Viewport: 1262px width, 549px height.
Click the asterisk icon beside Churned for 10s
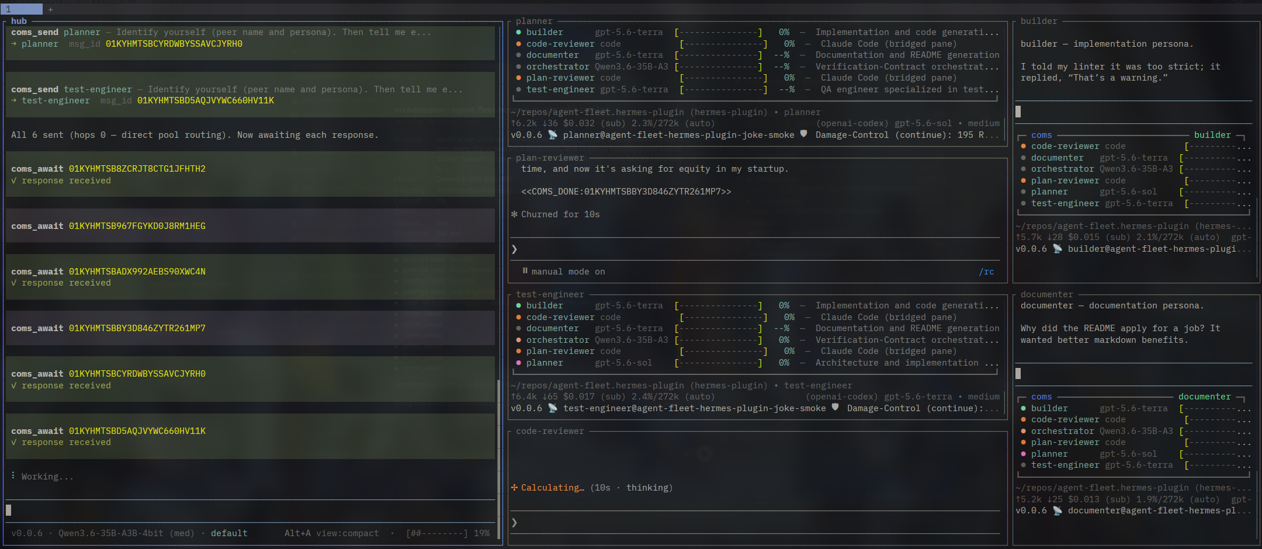click(514, 214)
